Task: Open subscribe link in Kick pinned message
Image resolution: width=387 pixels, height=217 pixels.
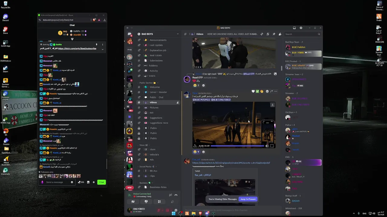Action: coord(77,49)
